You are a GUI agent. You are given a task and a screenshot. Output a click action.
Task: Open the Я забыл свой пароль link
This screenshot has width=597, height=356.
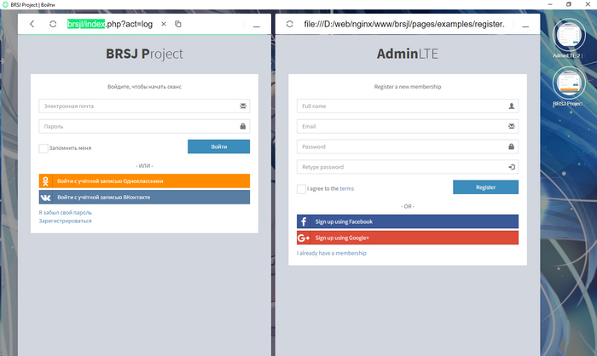[65, 213]
